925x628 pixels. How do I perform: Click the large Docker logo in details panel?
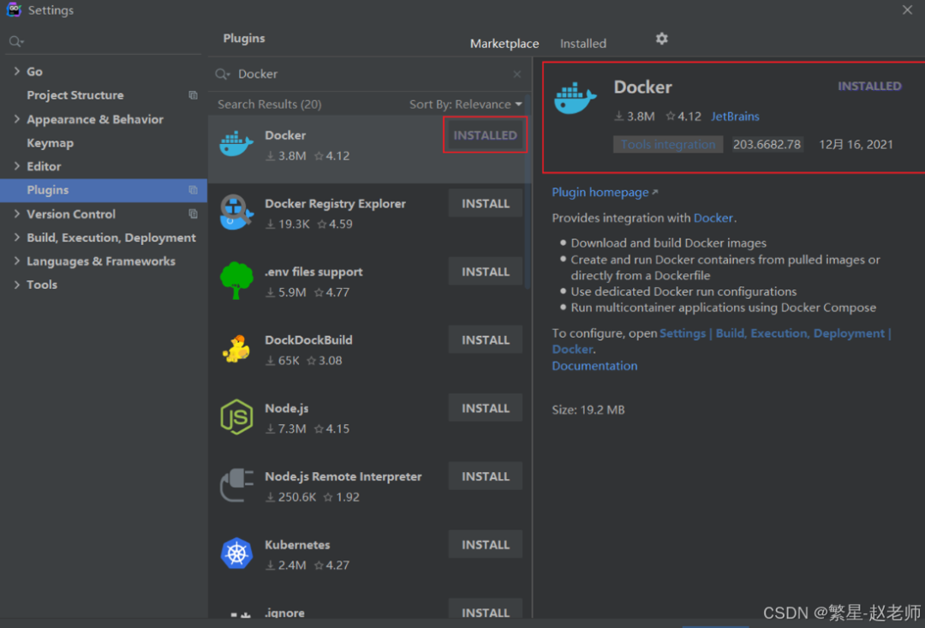tap(576, 98)
